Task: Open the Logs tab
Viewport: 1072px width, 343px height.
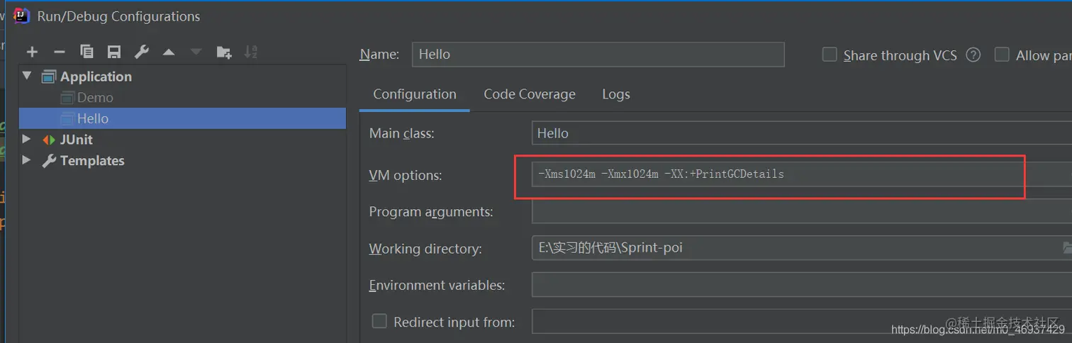Action: (616, 94)
